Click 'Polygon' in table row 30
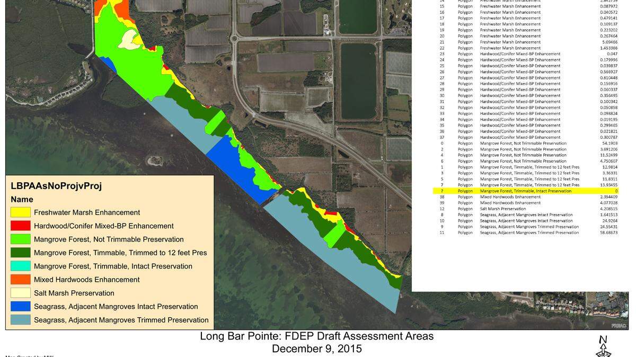Screen dimensions: 636x357 (465, 95)
